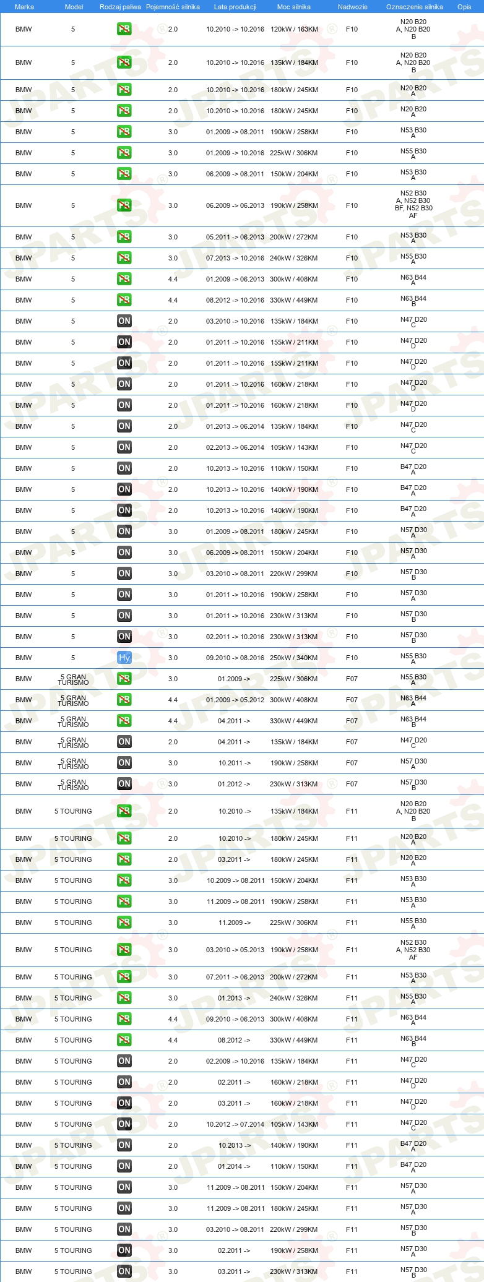Click the Opis column header
Screen dimensions: 484x1282
pos(464,7)
